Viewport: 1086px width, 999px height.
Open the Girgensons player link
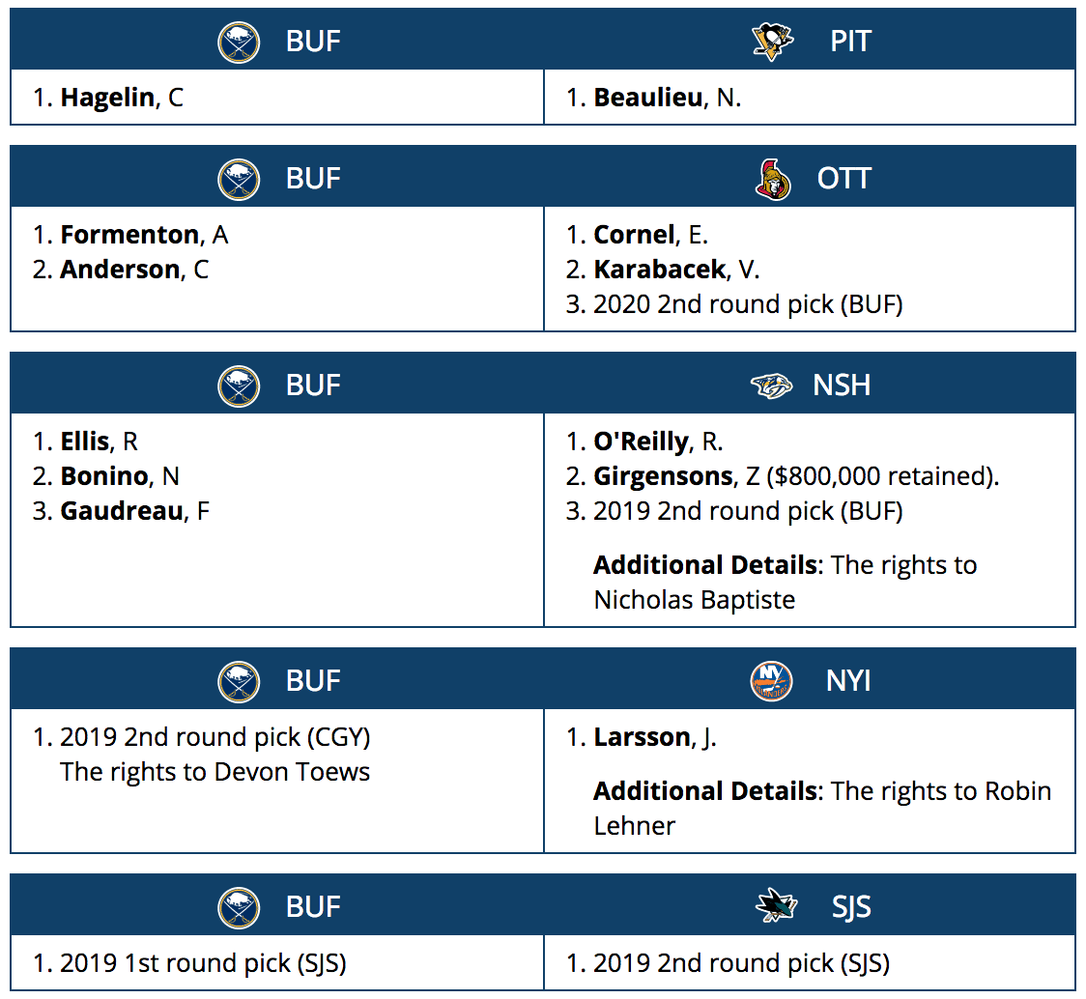pyautogui.click(x=663, y=476)
